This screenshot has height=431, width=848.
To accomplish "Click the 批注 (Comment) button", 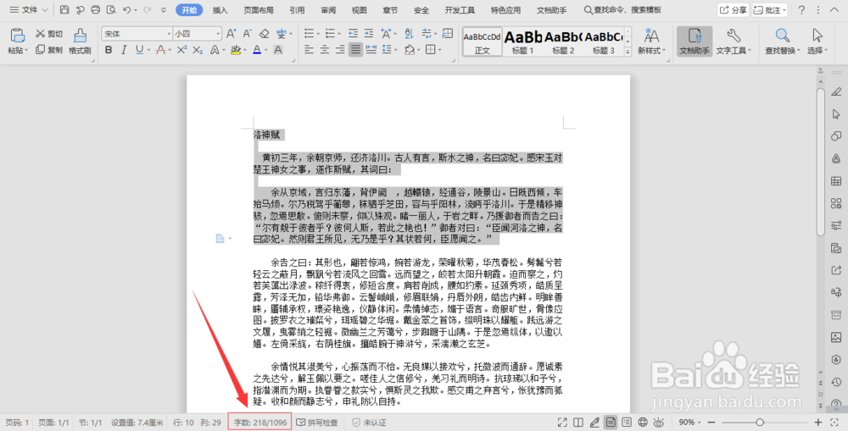I will [x=769, y=9].
